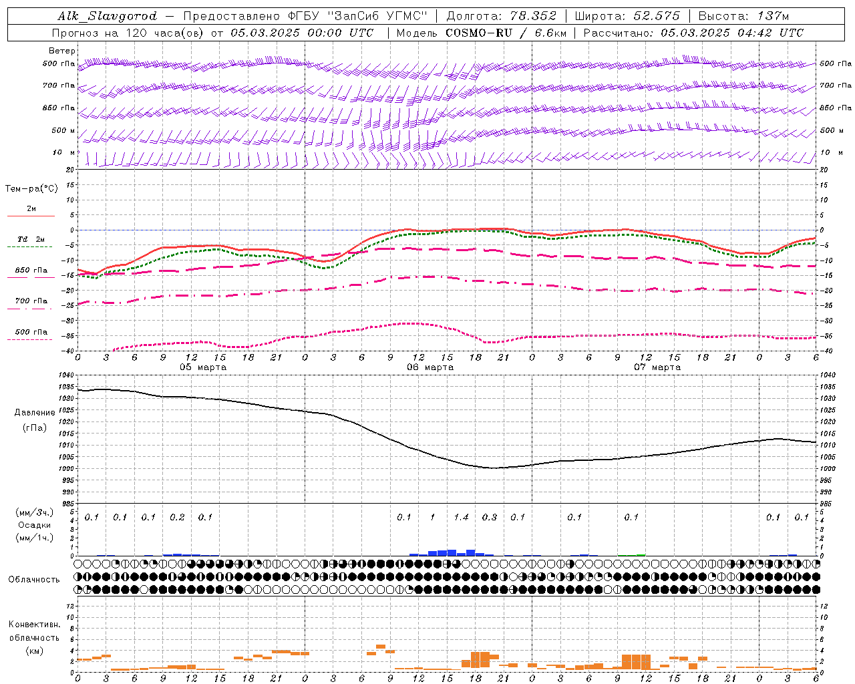Click the green precipitation bar on 07 марта
This screenshot has width=855, height=684.
641,555
